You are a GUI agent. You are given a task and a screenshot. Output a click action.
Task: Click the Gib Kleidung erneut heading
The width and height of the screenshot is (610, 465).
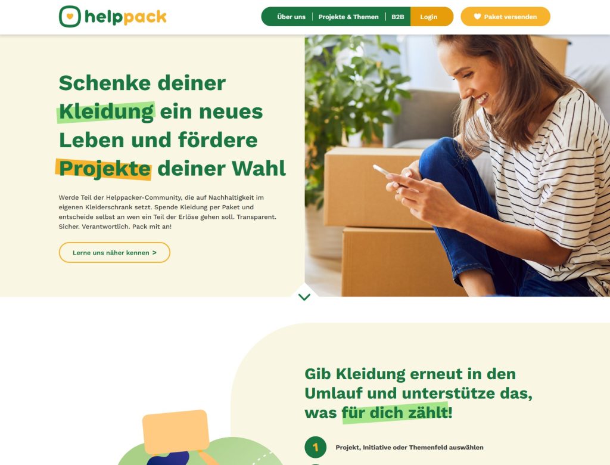419,393
